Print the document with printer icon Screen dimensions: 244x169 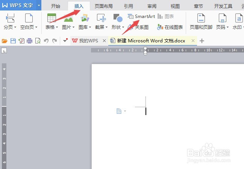[x=30, y=41]
